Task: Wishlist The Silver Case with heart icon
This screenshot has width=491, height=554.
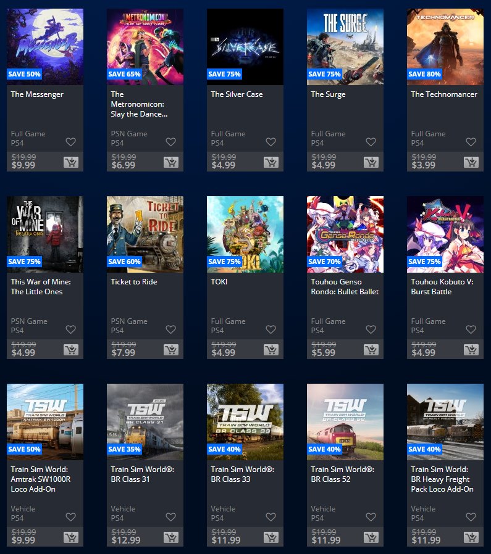Action: (271, 142)
